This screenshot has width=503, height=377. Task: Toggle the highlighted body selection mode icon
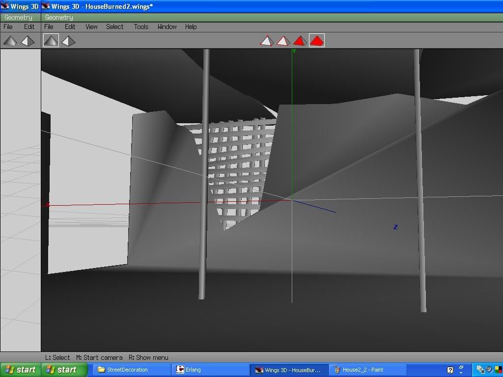coord(317,41)
